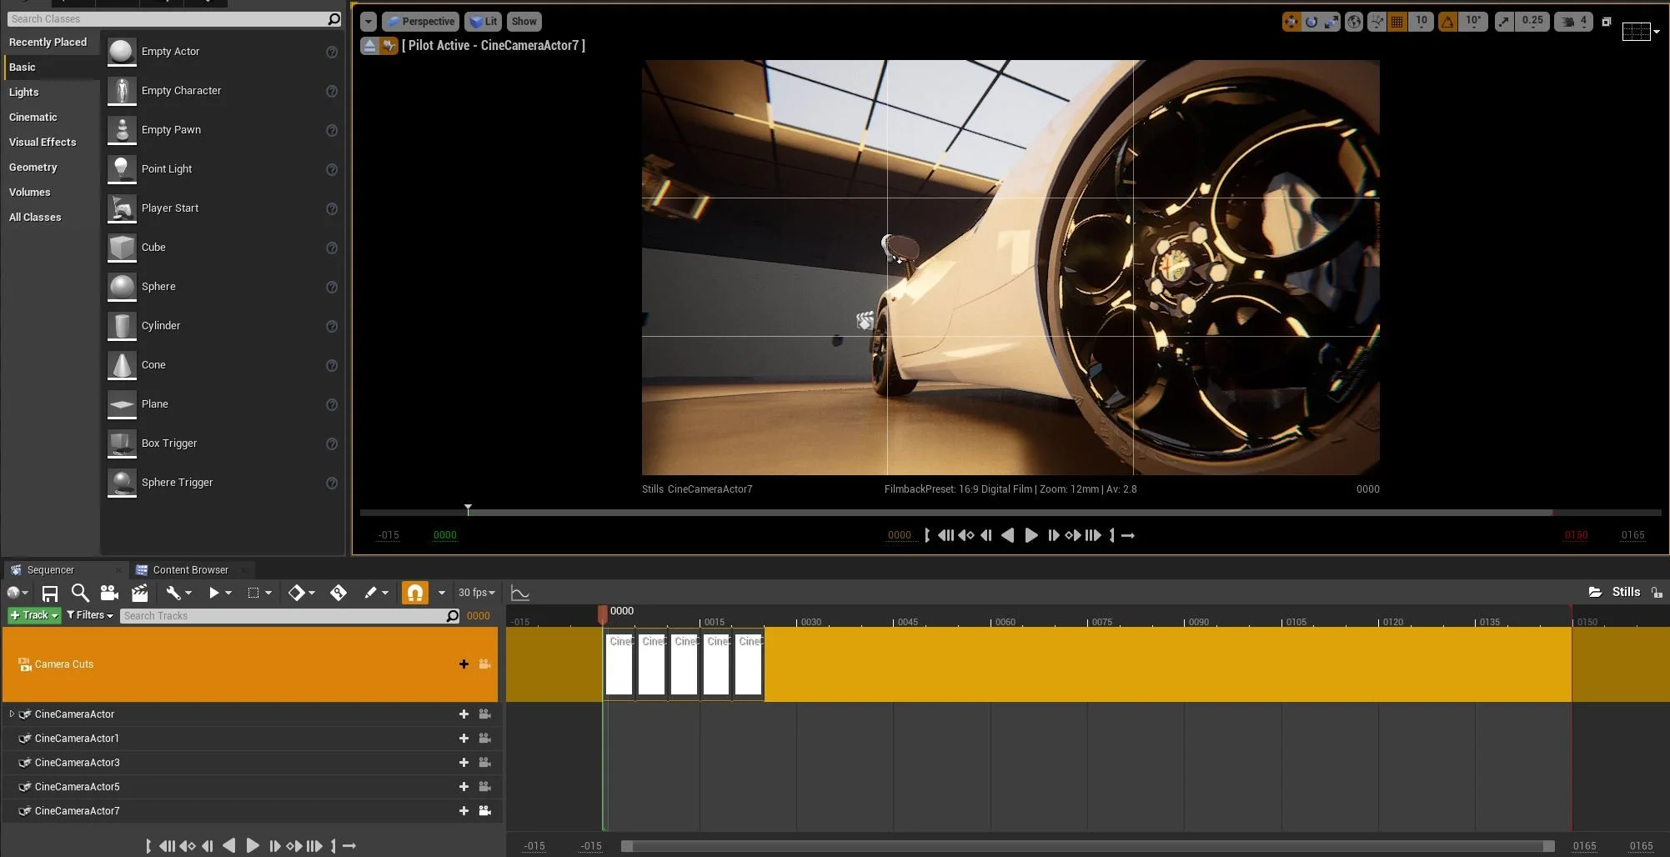Open the 30 fps frame rate dropdown
Screen dimensions: 1670x857
pyautogui.click(x=476, y=593)
